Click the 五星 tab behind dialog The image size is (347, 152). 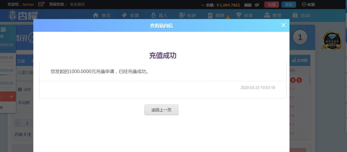(x=21, y=61)
